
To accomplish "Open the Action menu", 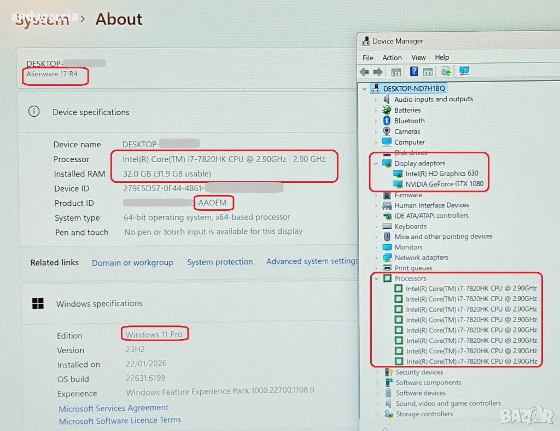I will (x=392, y=58).
